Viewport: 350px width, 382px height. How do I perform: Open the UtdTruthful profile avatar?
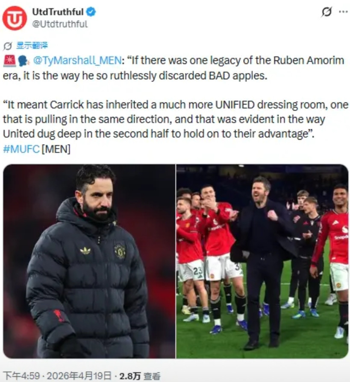[x=15, y=18]
